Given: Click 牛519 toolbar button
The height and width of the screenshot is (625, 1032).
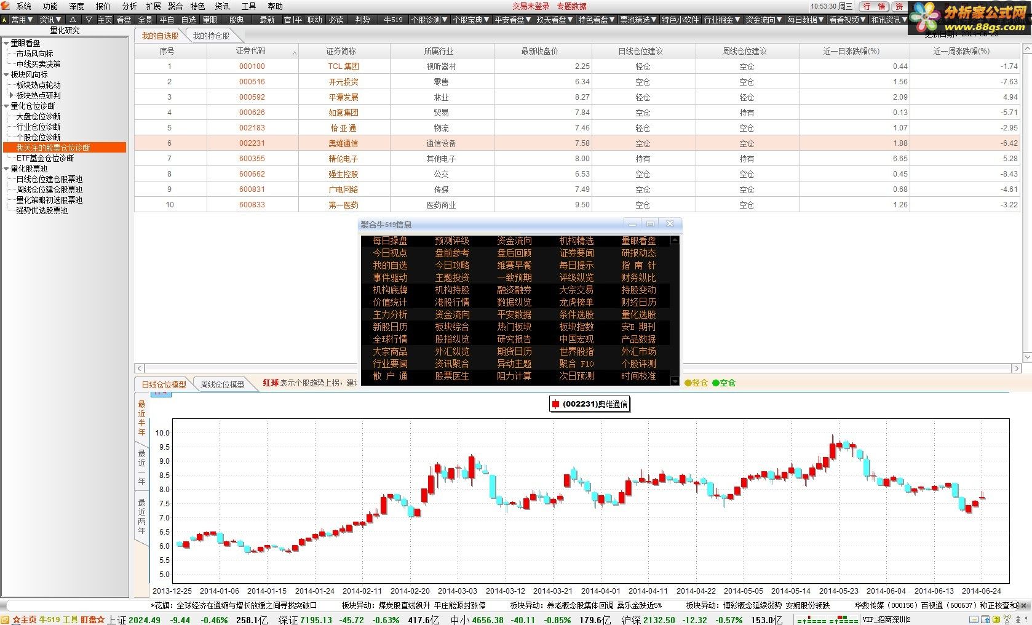Looking at the screenshot, I should 393,20.
